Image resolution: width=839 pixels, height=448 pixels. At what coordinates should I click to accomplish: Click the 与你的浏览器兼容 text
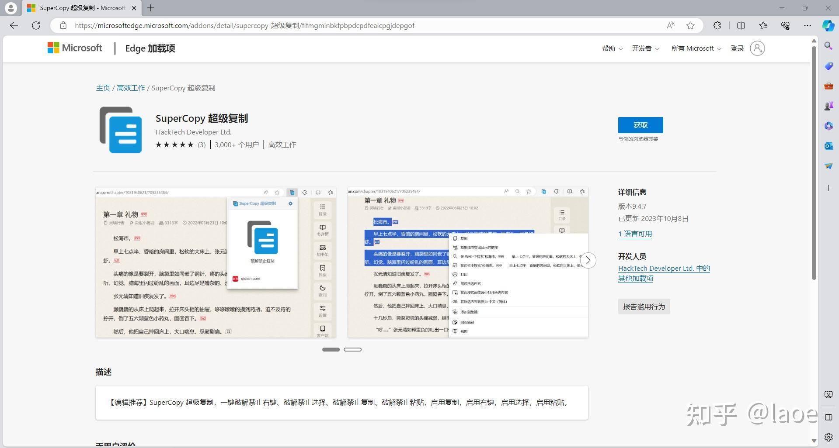(x=638, y=139)
